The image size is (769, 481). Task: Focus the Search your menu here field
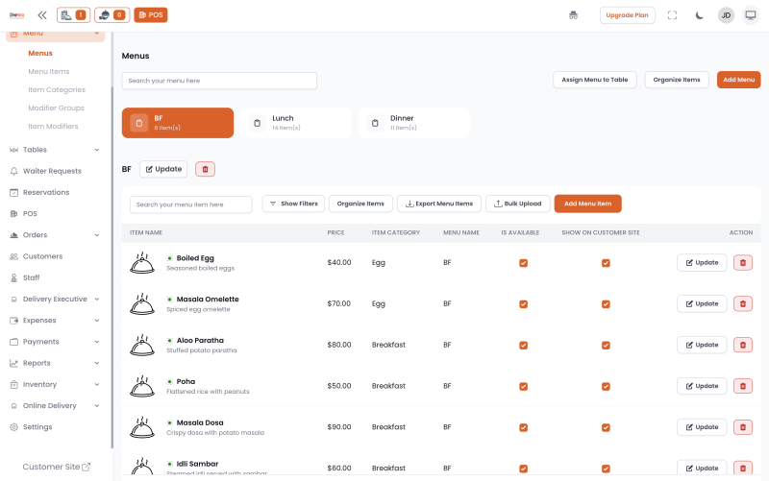pos(219,81)
